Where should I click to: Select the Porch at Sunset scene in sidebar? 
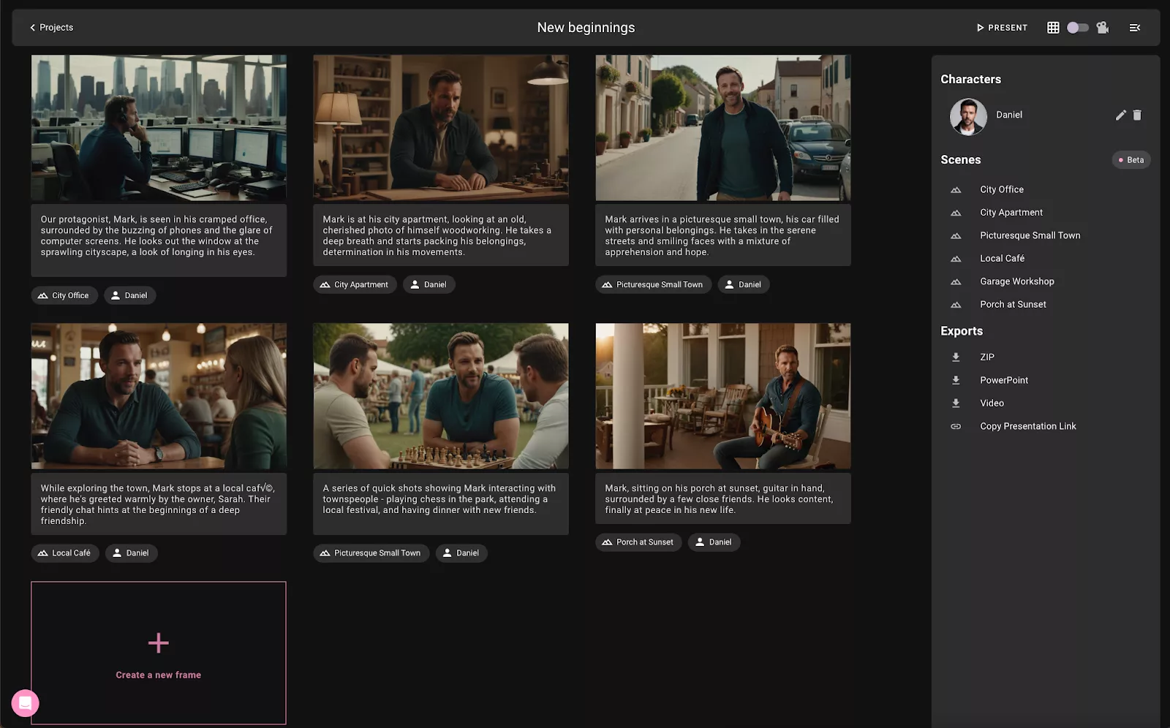(x=1013, y=304)
